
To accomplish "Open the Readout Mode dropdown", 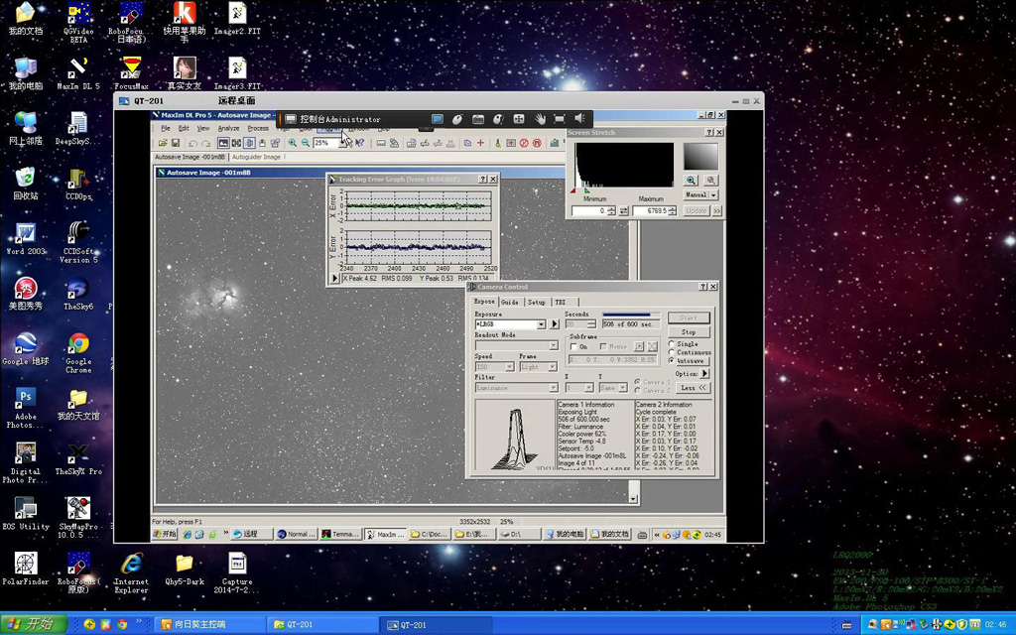I will click(x=553, y=346).
